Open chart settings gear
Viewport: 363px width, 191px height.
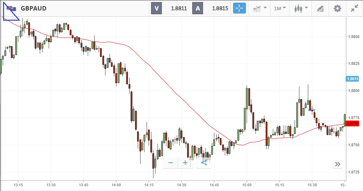(x=337, y=8)
